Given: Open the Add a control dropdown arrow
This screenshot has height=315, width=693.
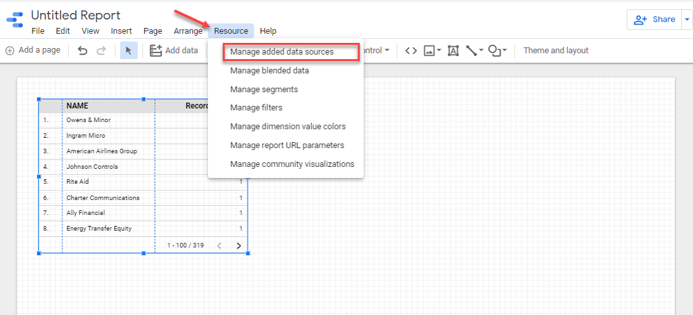Looking at the screenshot, I should click(387, 51).
